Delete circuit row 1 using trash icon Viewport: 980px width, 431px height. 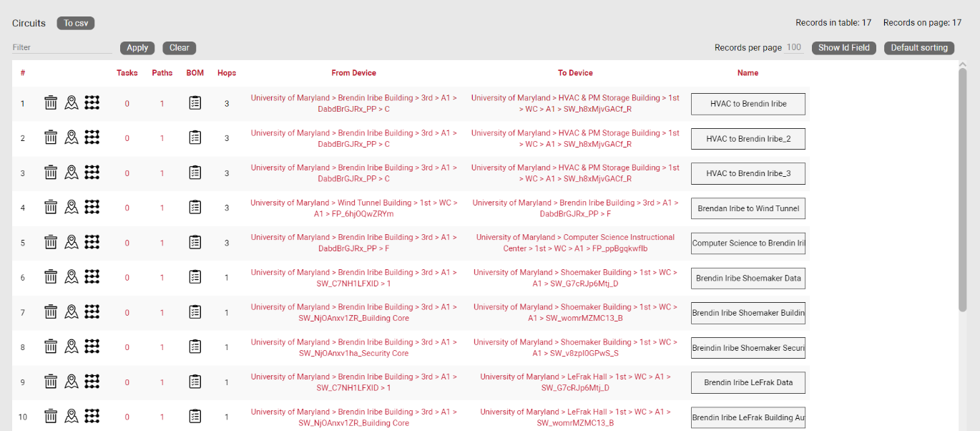pyautogui.click(x=51, y=103)
